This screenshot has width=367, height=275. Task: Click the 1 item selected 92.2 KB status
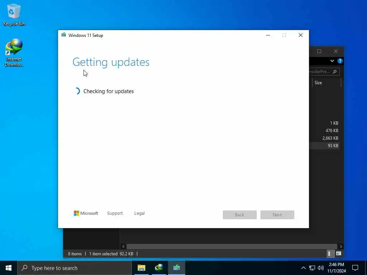coord(111,254)
